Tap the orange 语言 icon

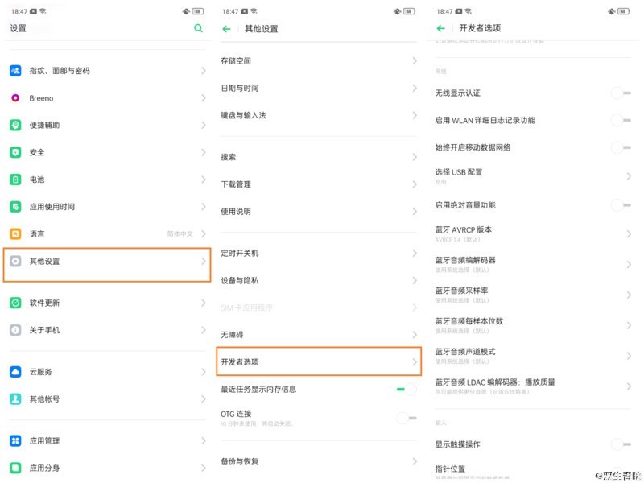(15, 233)
